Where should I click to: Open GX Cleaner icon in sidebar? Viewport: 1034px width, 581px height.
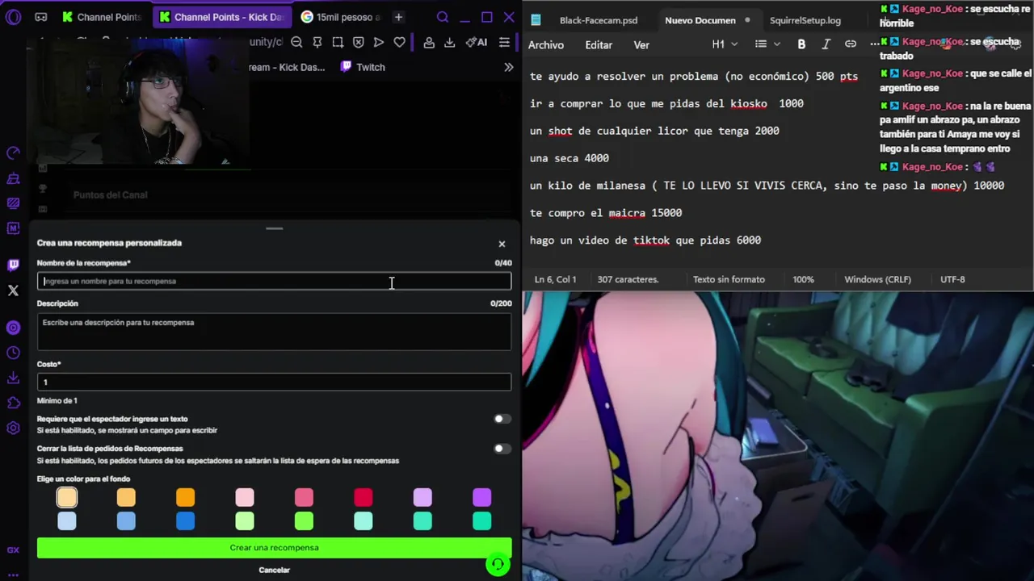[x=13, y=178]
